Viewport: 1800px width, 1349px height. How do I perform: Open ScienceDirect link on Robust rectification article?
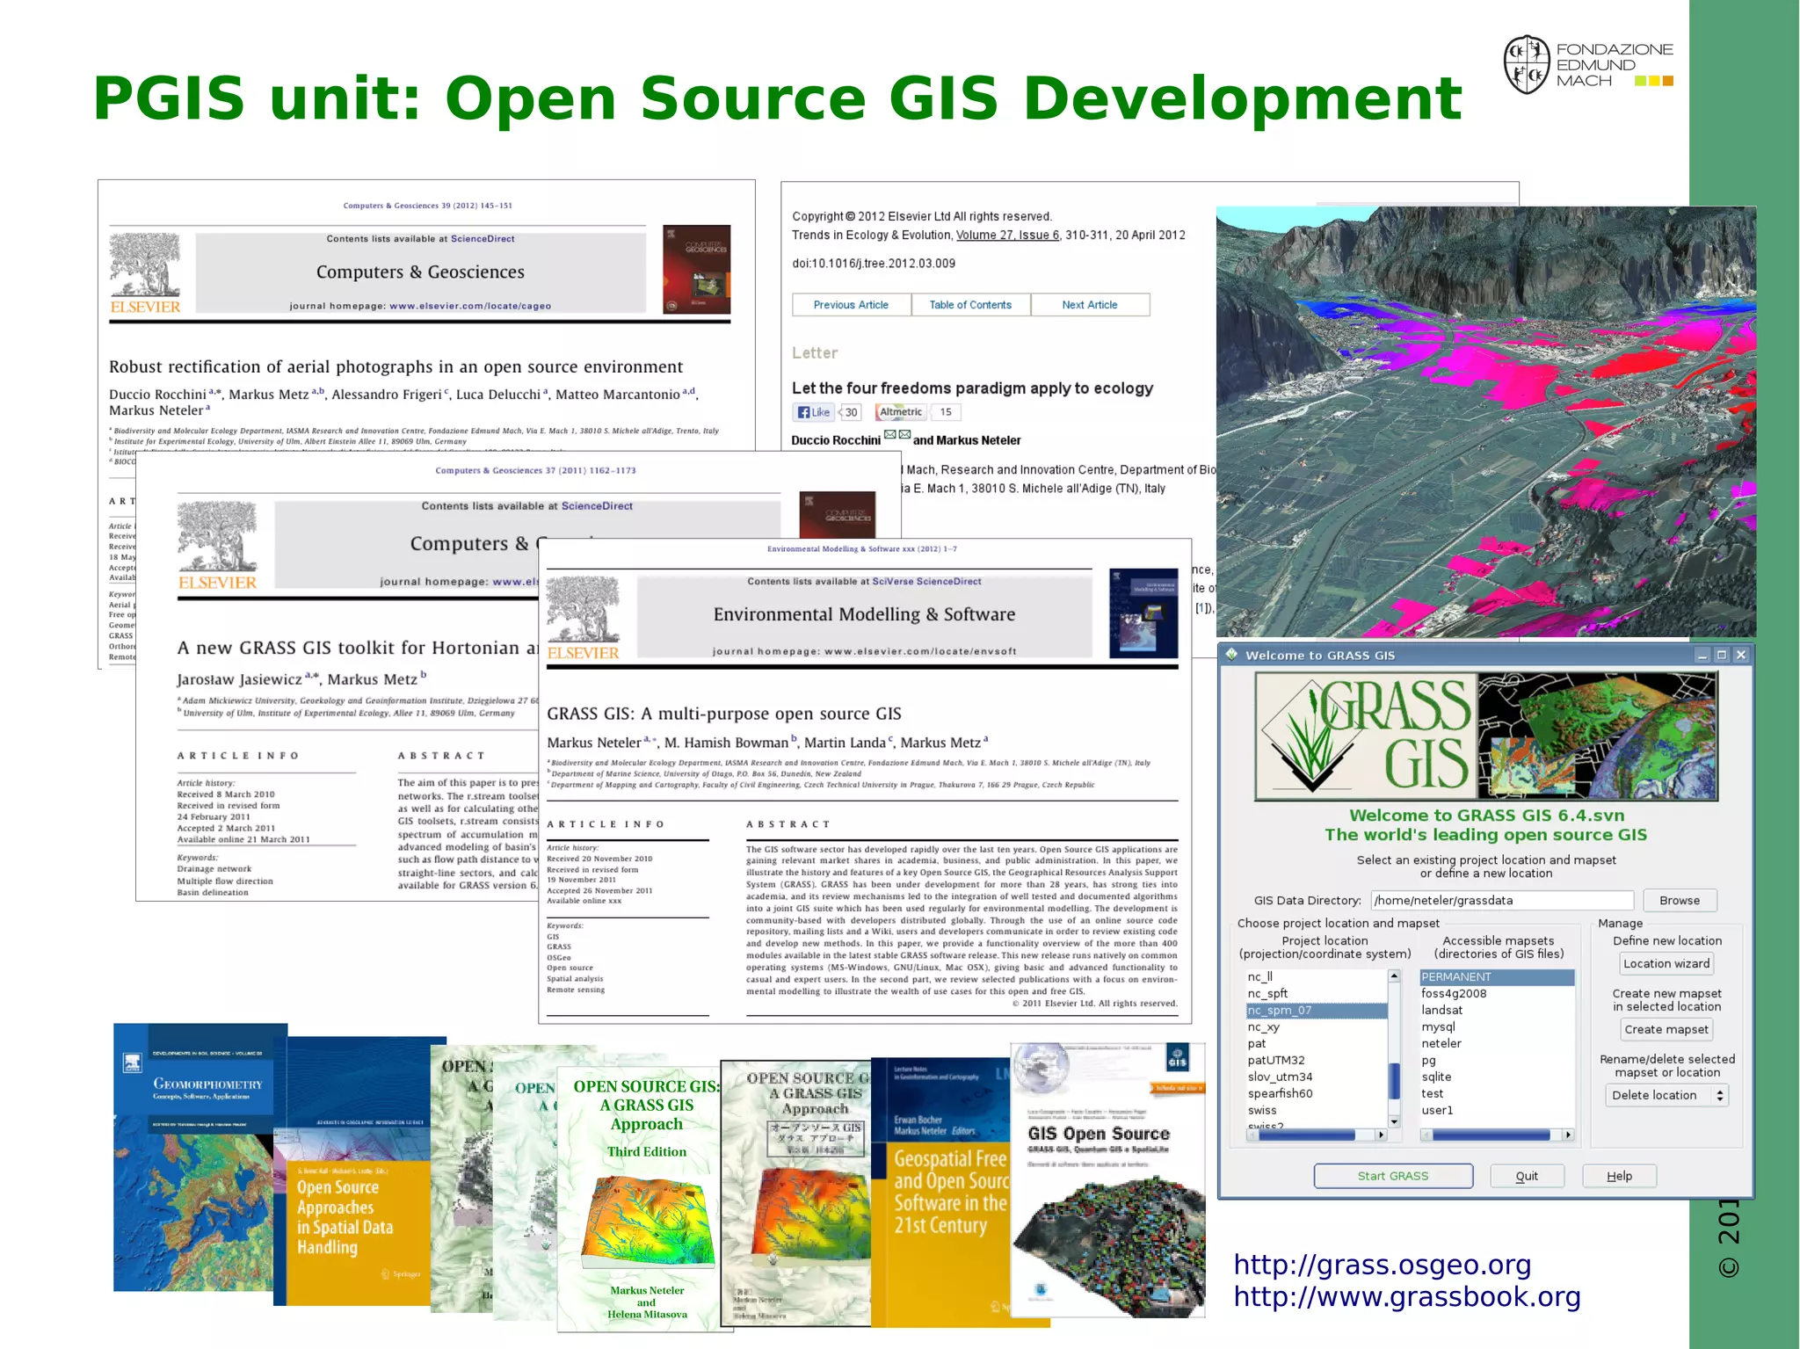click(x=483, y=239)
